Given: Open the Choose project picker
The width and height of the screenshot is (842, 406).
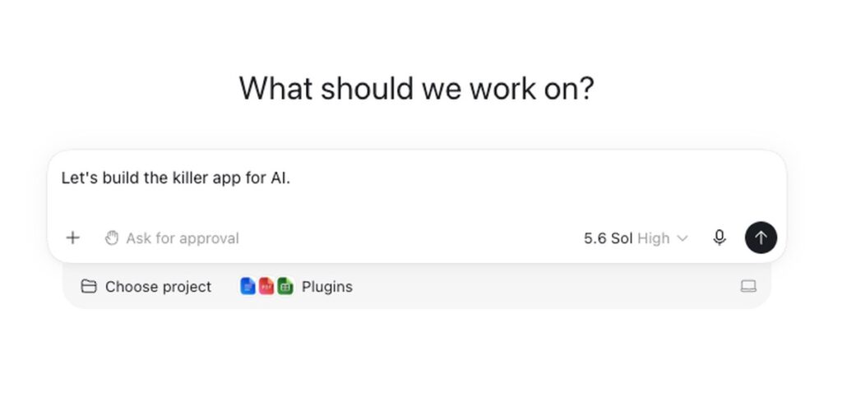Looking at the screenshot, I should point(146,287).
